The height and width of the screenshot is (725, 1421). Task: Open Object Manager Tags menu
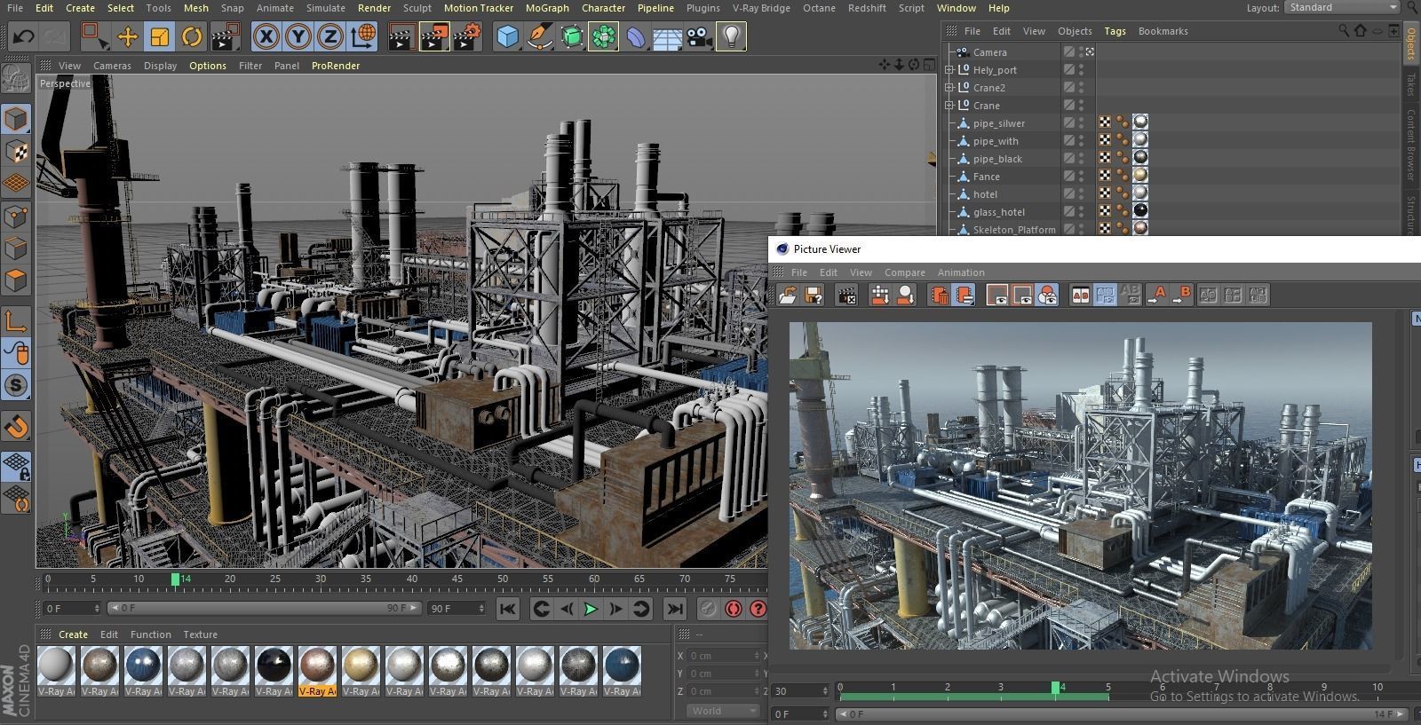[x=1115, y=31]
